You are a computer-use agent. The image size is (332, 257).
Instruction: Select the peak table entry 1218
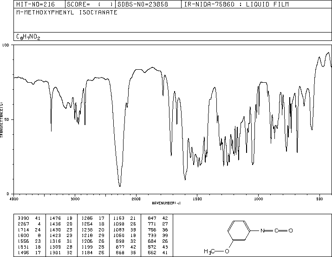point(87,235)
